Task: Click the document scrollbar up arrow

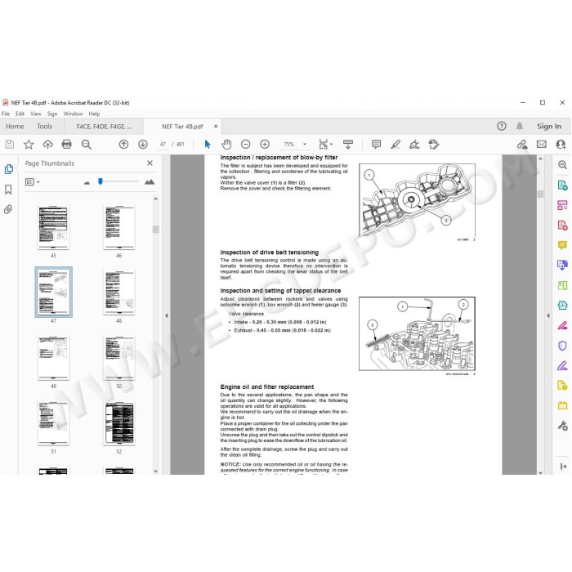Action: coord(540,159)
